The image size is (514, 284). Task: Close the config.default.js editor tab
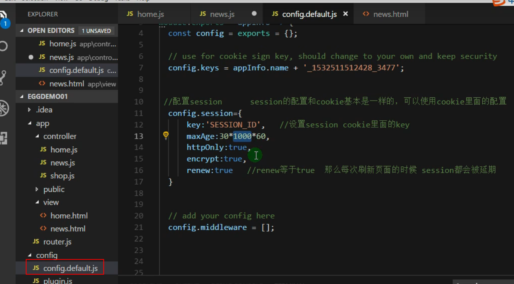[346, 14]
